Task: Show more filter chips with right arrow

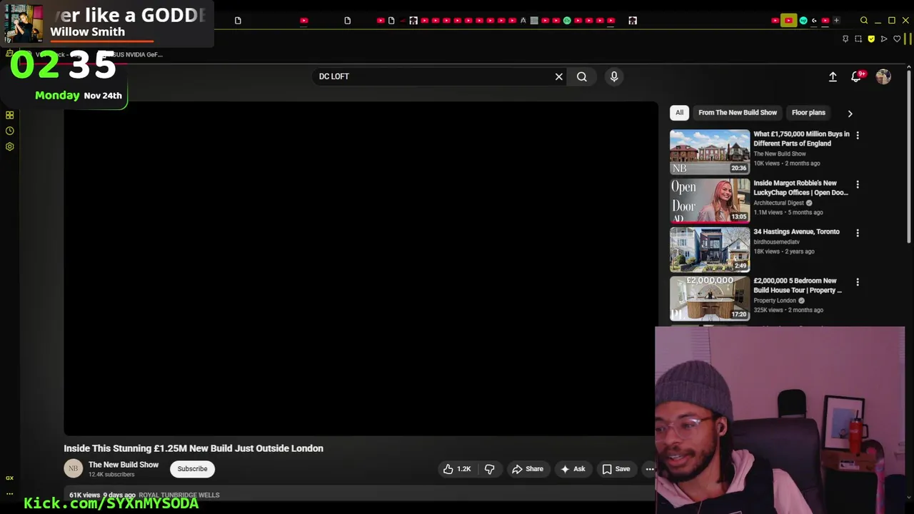Action: click(850, 114)
